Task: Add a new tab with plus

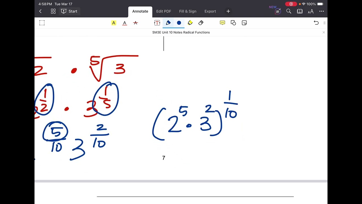Action: (228, 11)
